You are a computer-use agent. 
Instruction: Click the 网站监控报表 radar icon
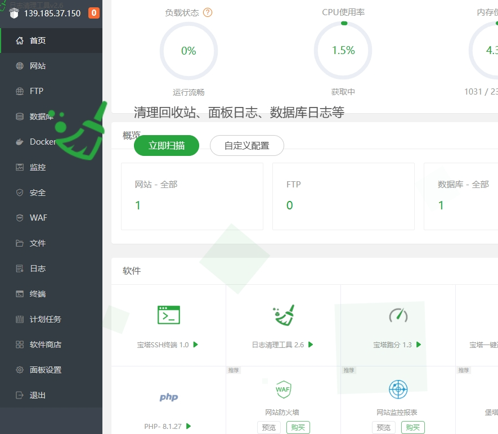click(398, 389)
